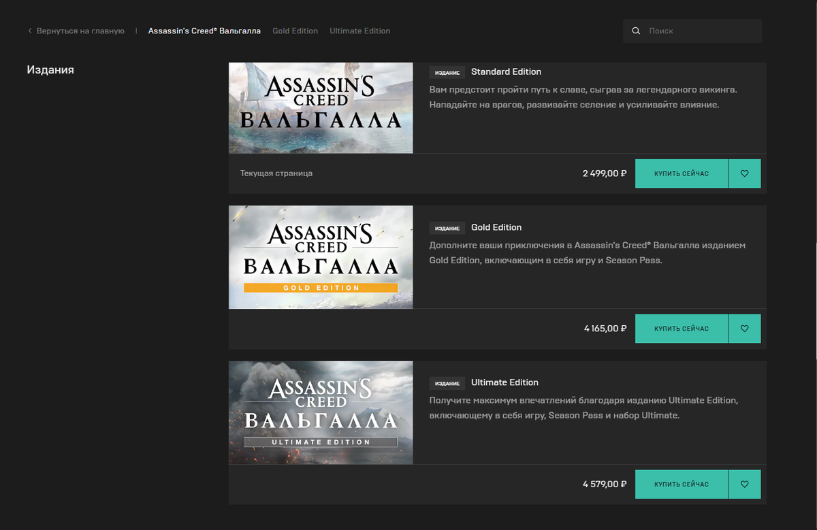
Task: Click the Издание badge beside Standard Edition
Action: tap(447, 72)
